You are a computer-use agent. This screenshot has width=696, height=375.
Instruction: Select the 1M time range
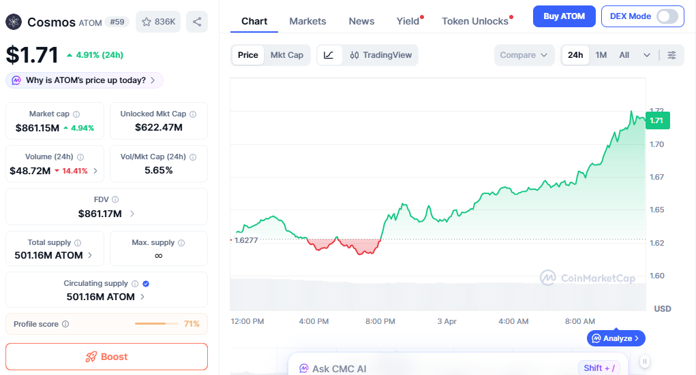click(601, 55)
